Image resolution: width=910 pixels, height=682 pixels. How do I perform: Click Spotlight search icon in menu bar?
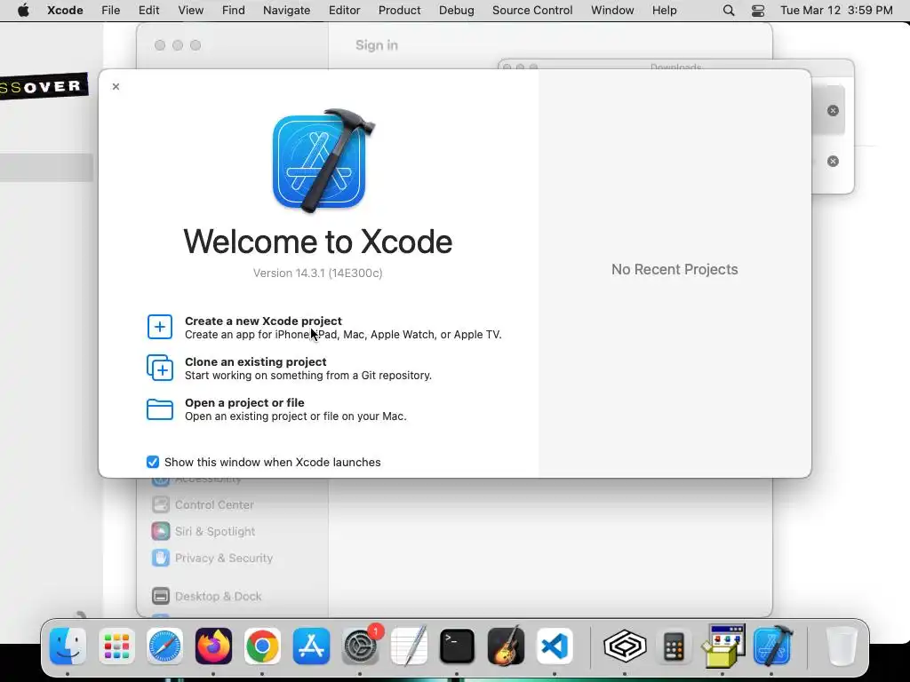pos(729,11)
